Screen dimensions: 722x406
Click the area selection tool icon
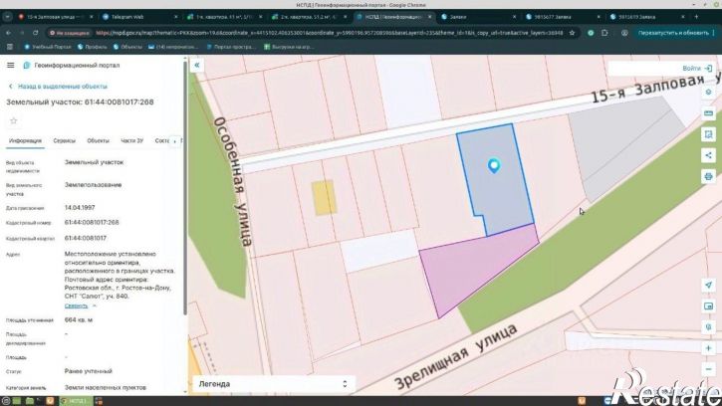coord(709,134)
